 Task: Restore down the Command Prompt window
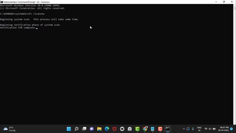point(224,2)
